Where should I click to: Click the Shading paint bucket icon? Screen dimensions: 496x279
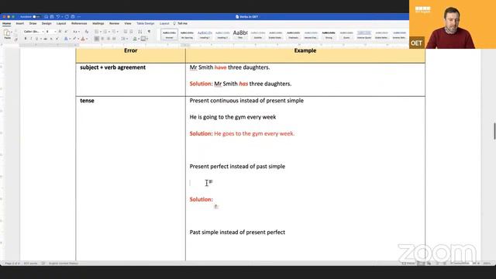click(x=134, y=39)
